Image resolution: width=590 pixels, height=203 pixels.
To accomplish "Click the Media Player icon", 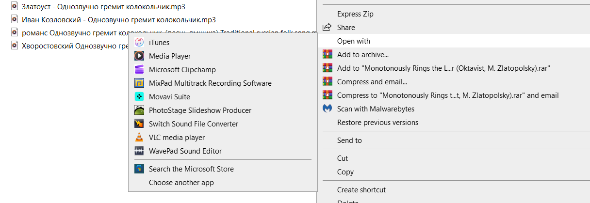I will pos(139,56).
